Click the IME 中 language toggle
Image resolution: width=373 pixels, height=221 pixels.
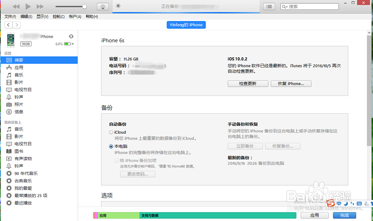[x=339, y=204]
